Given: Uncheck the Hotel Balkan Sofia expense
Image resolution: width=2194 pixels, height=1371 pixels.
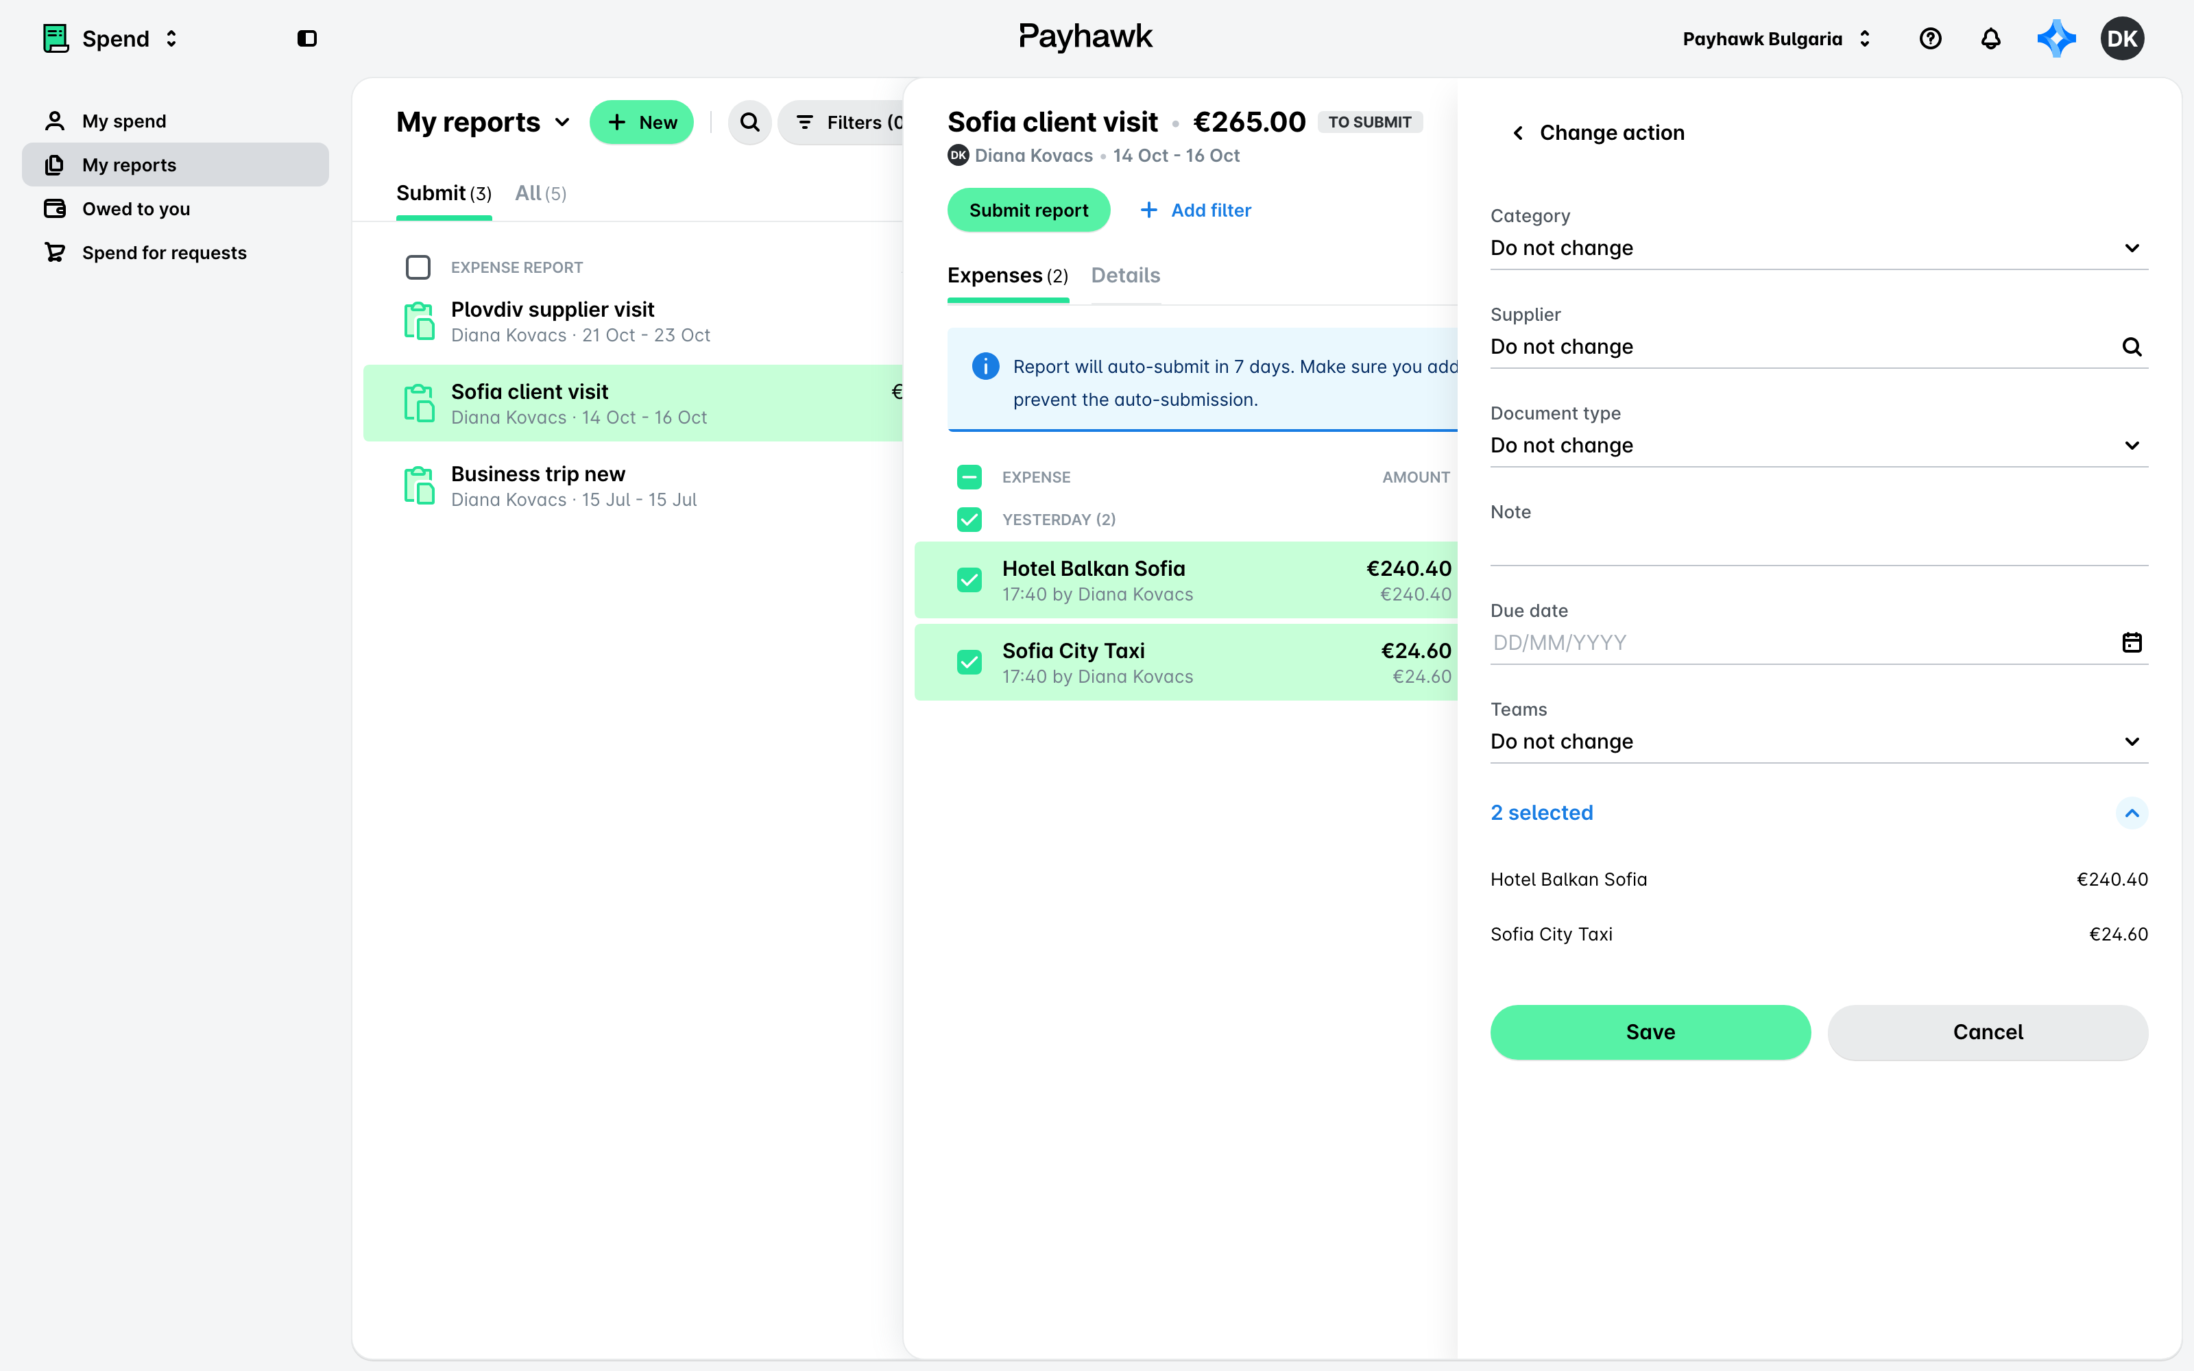Looking at the screenshot, I should tap(969, 581).
